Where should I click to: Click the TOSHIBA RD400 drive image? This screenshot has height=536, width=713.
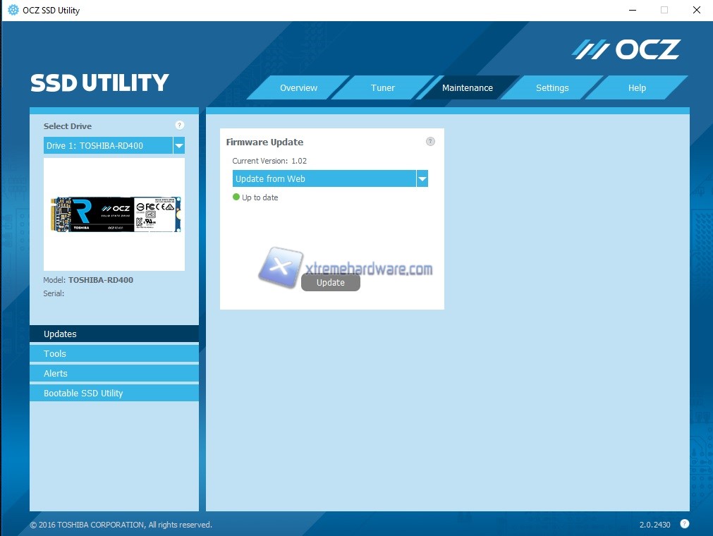click(x=114, y=214)
